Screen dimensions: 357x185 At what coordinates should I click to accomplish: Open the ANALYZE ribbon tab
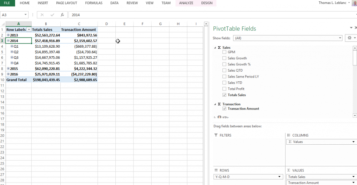tap(187, 3)
